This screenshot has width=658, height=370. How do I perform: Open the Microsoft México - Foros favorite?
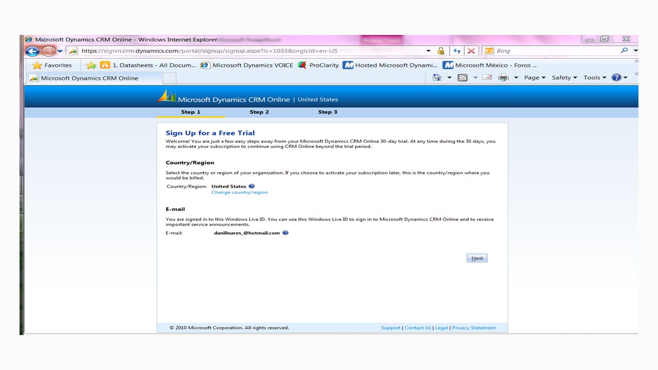pos(490,65)
